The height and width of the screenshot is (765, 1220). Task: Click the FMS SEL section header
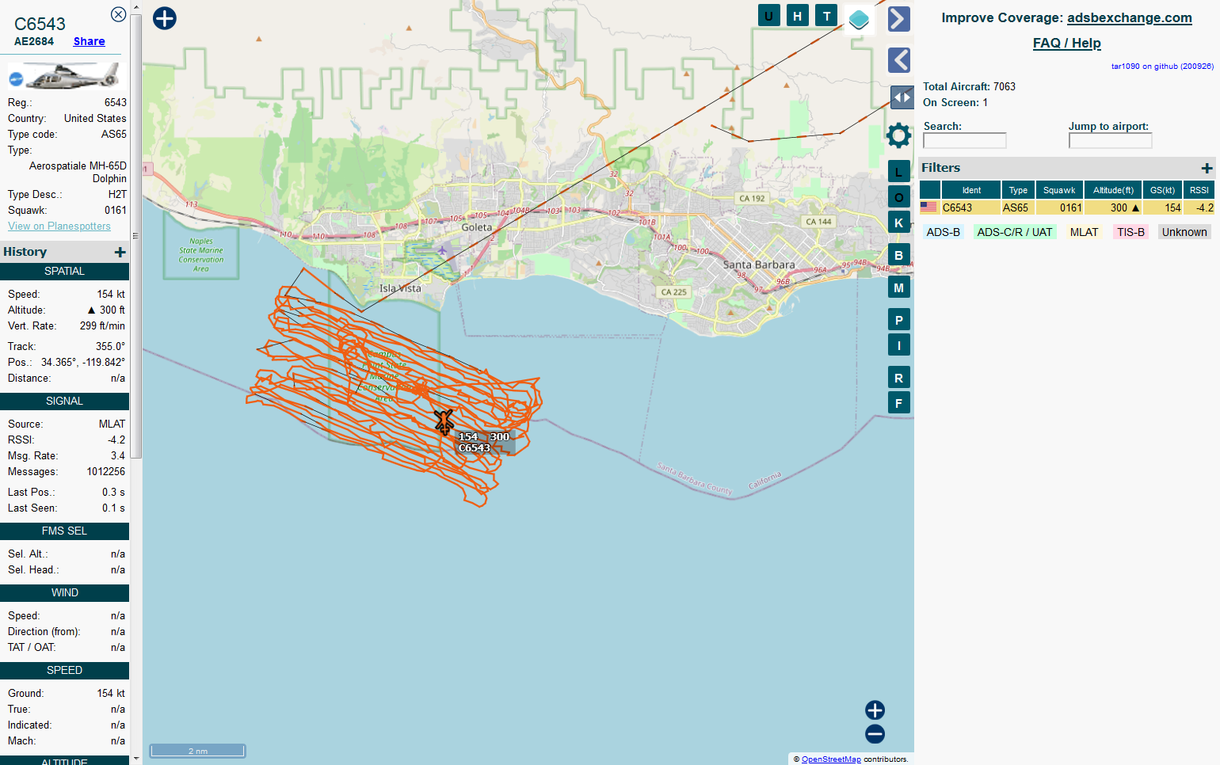point(64,531)
